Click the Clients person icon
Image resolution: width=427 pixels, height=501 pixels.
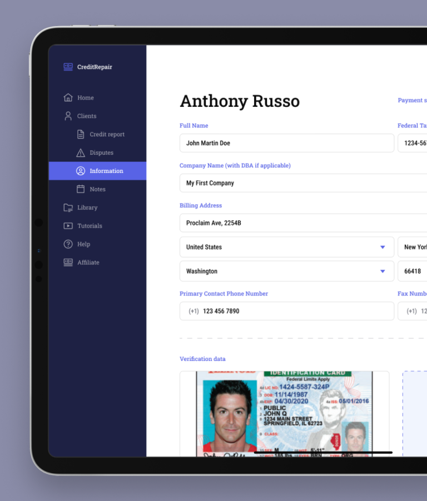tap(68, 116)
